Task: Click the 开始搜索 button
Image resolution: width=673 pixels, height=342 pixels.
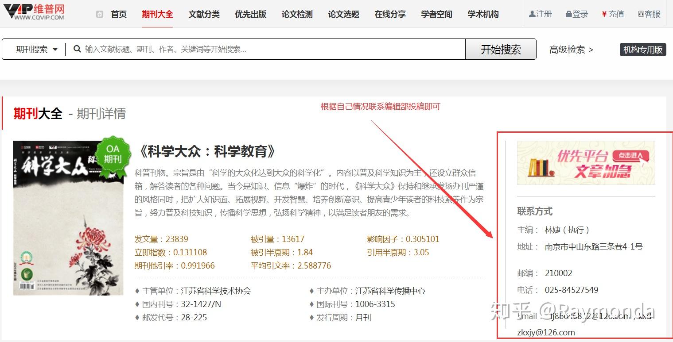Action: click(501, 49)
